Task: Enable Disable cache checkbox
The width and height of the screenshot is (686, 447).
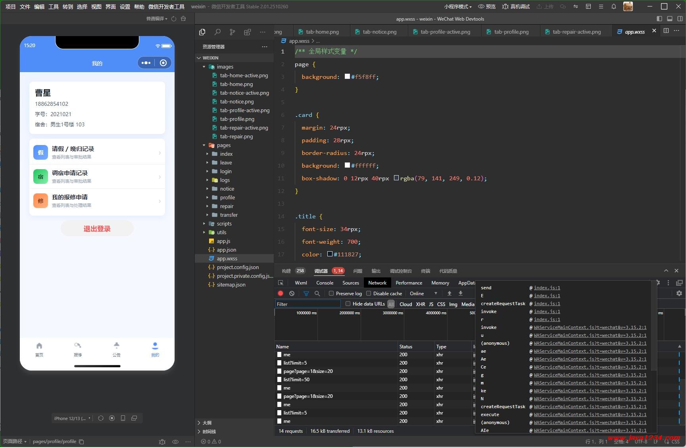Action: tap(369, 293)
